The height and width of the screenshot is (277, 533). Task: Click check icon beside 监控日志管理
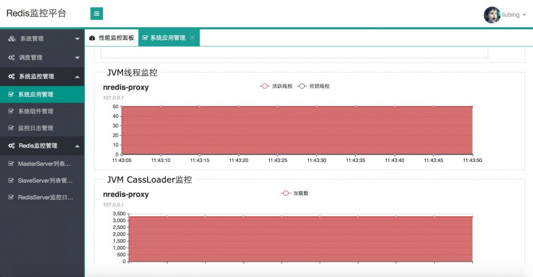(x=11, y=128)
